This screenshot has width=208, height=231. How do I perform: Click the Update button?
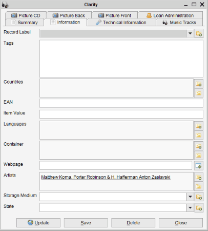click(38, 223)
